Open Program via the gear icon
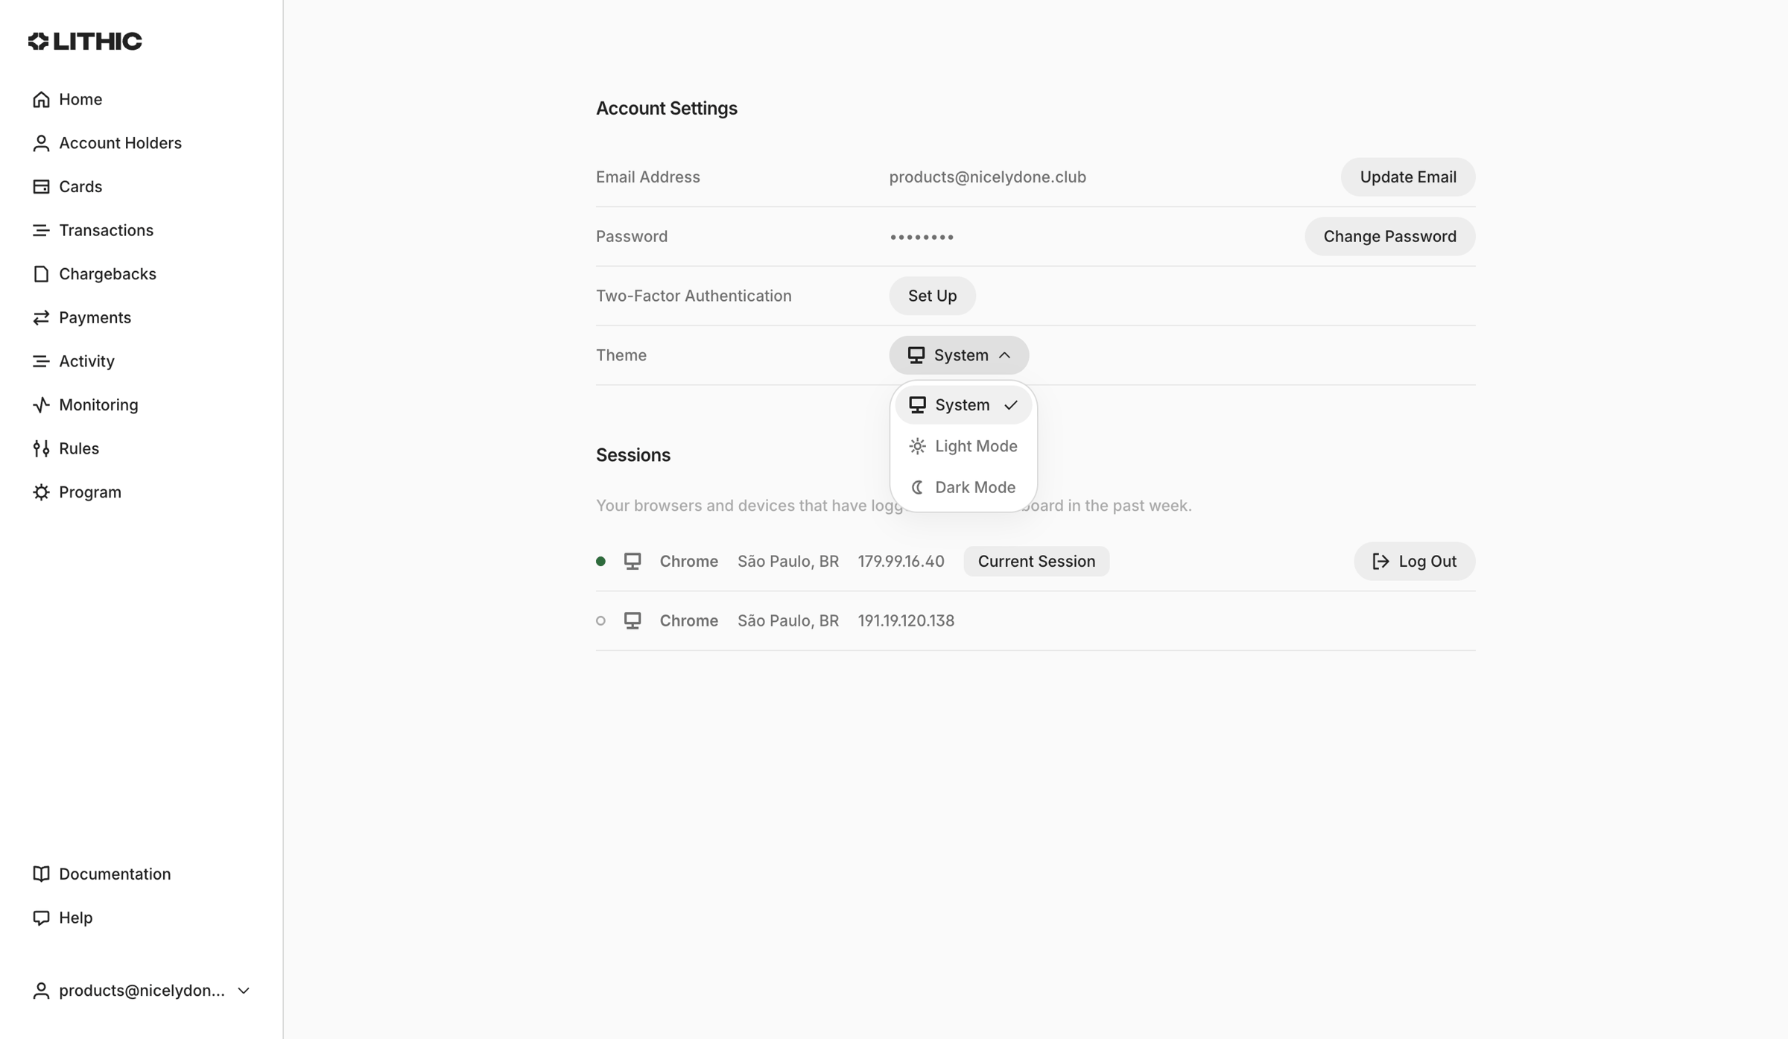Screen dimensions: 1788x1039 (x=41, y=492)
